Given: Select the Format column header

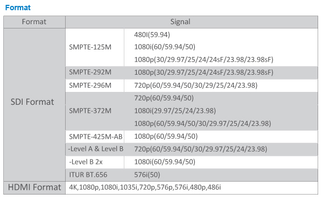Looking at the screenshot, I should (x=34, y=22).
